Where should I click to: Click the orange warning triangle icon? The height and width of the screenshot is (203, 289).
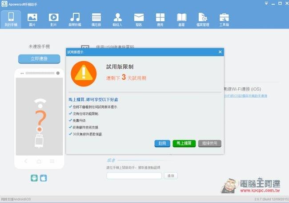84,74
